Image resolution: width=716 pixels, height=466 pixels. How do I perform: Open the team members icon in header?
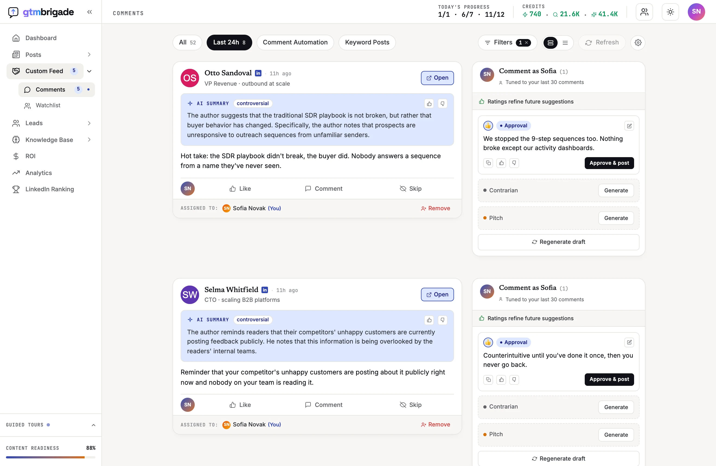(x=644, y=12)
